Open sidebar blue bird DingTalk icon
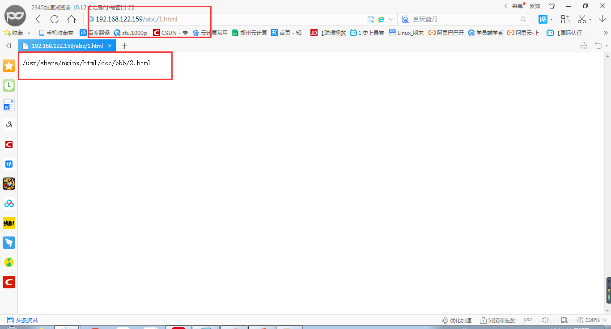The image size is (611, 329). pyautogui.click(x=9, y=243)
